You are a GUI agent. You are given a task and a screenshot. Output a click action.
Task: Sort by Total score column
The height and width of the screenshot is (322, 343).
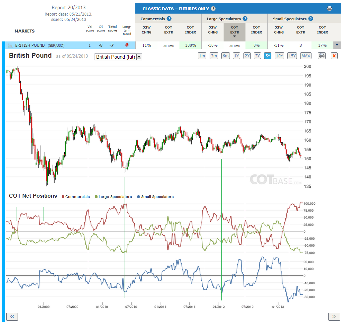tap(112, 29)
